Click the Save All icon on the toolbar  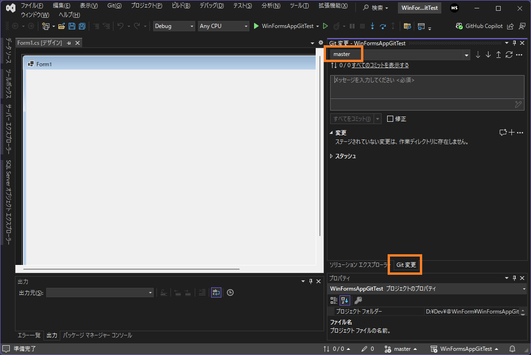tap(82, 26)
